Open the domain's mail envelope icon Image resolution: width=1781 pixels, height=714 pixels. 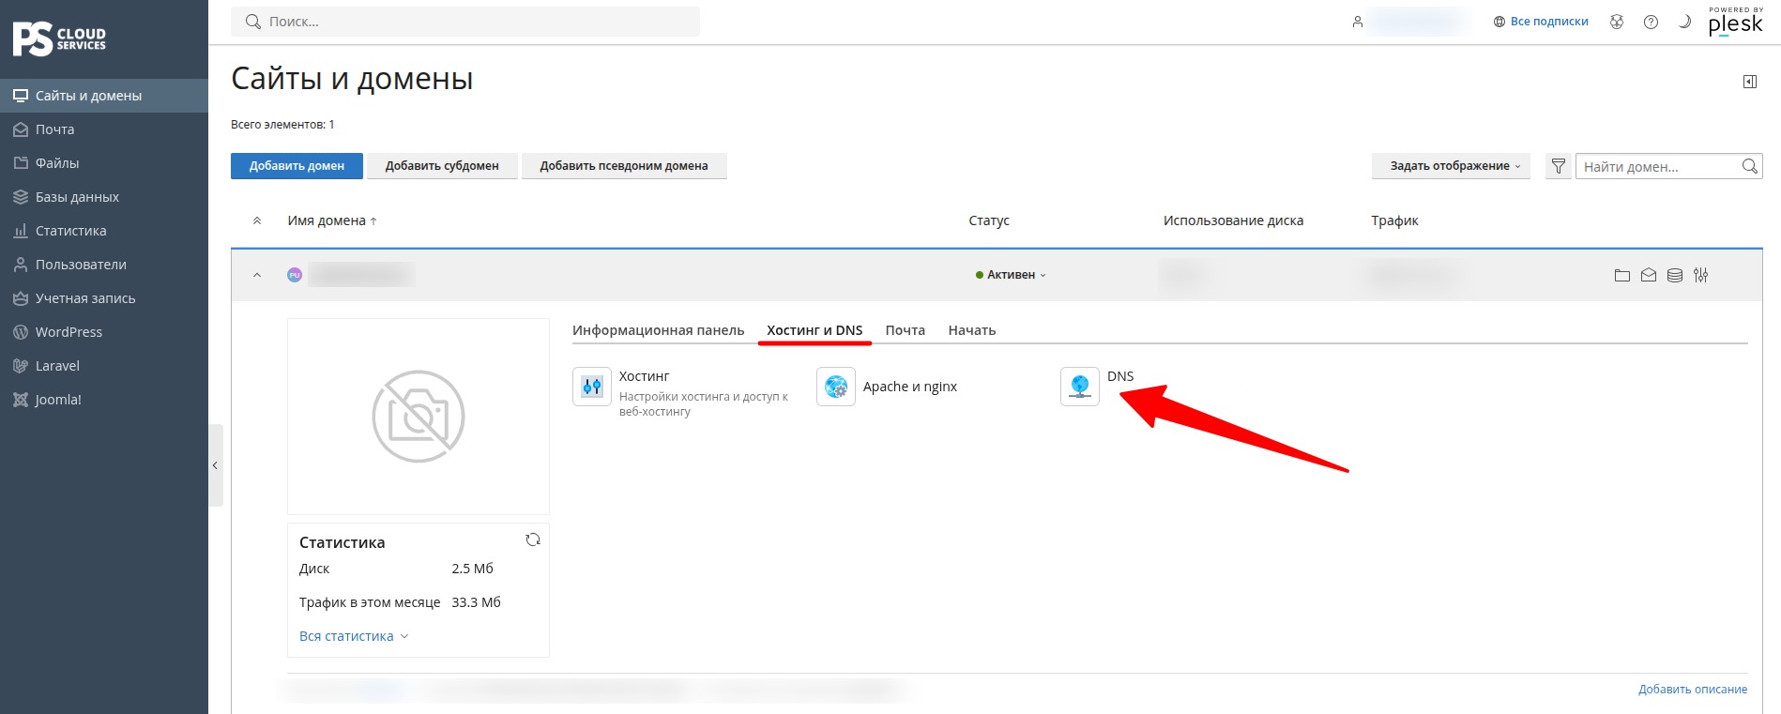coord(1649,275)
